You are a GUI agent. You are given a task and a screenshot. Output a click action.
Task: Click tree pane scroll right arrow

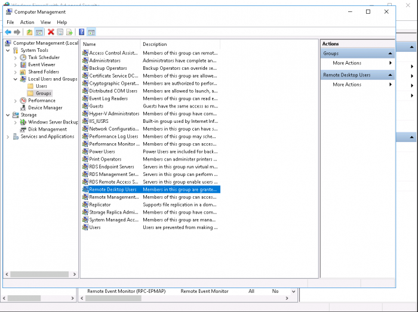click(75, 274)
